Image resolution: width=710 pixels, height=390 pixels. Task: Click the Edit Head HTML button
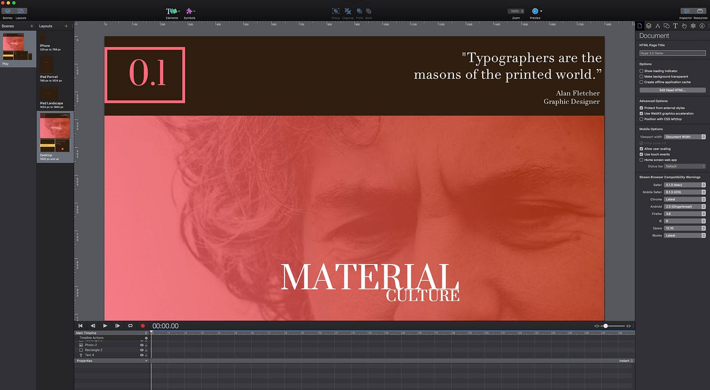(x=672, y=90)
